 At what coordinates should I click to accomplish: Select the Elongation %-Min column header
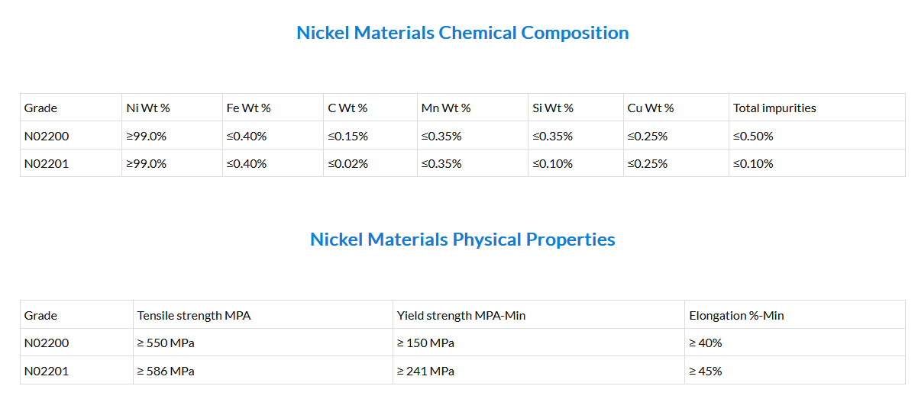pyautogui.click(x=736, y=316)
